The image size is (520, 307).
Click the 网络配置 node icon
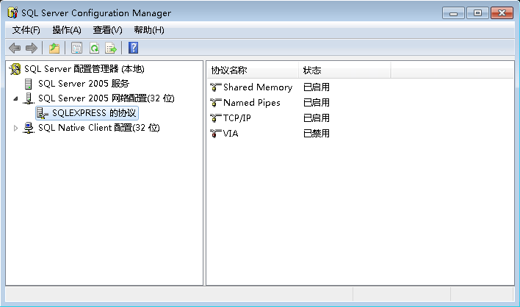pos(29,98)
